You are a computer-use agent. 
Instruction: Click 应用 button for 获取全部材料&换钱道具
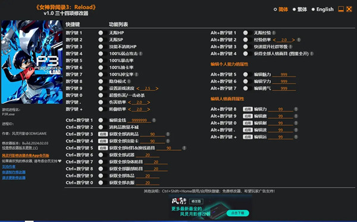point(103,148)
